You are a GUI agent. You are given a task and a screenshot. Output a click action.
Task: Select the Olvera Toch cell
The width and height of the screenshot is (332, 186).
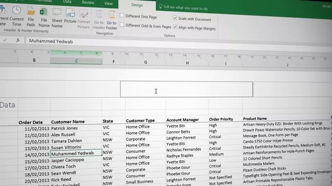coord(63,166)
